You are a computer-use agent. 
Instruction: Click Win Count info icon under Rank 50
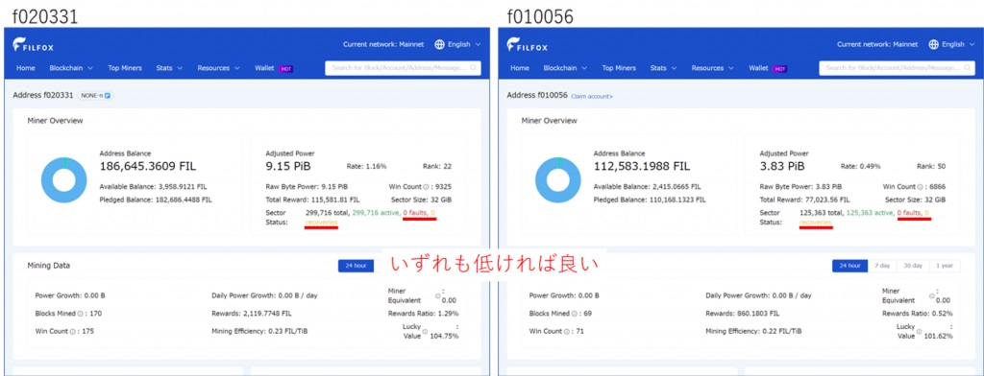[x=920, y=187]
